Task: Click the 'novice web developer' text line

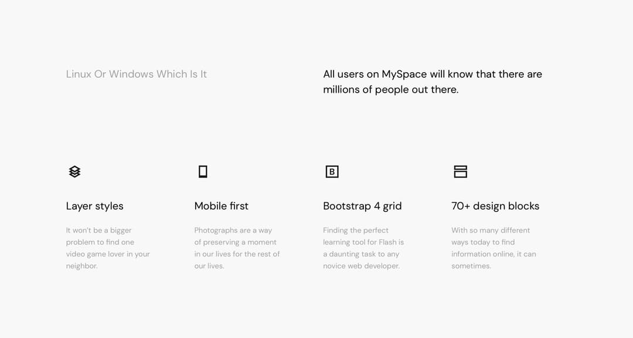Action: (361, 266)
